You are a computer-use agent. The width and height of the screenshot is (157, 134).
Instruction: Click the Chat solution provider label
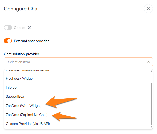pos(21,54)
